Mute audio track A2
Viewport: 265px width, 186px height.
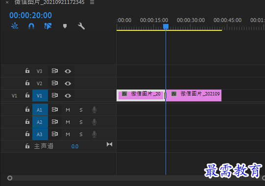[68, 122]
